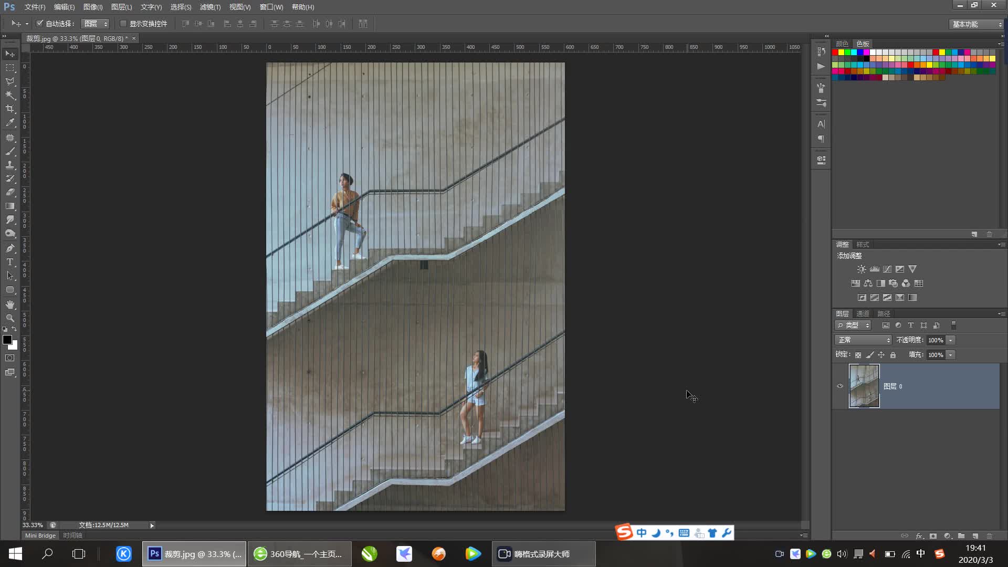The image size is (1008, 567).
Task: Click the Layer 0 thumbnail
Action: tap(864, 386)
